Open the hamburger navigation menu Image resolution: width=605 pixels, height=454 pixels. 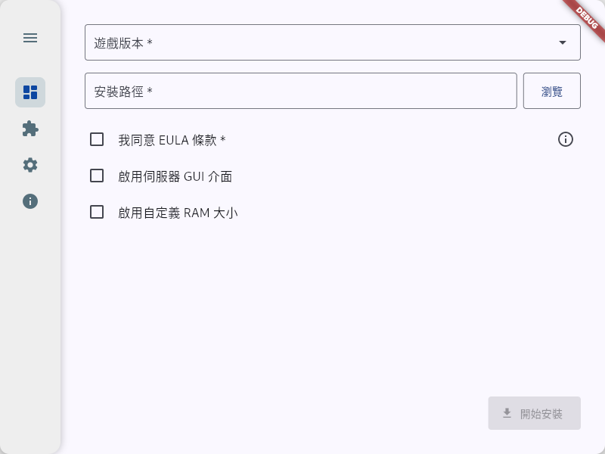point(30,38)
